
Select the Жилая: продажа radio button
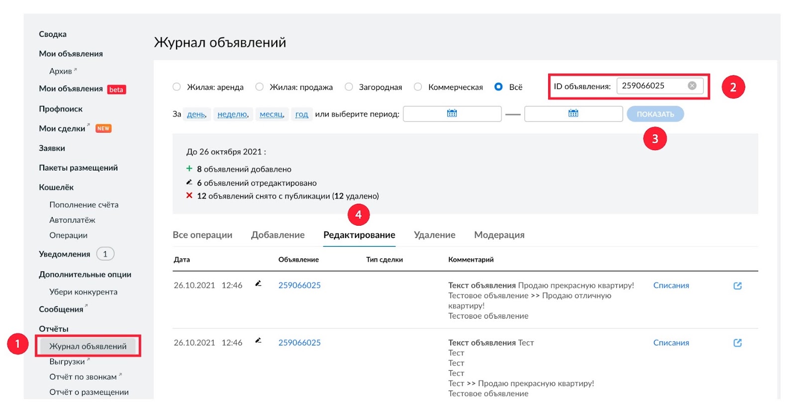(x=259, y=87)
